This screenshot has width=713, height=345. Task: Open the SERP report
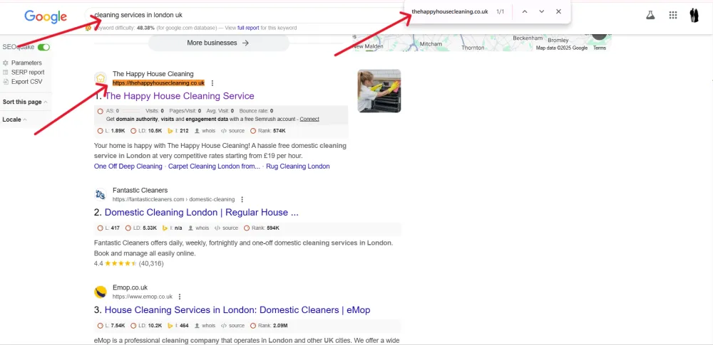click(28, 72)
